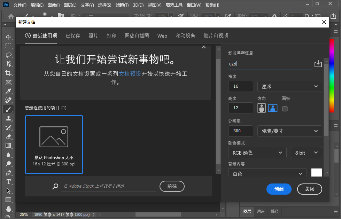Select the Pen tool

point(8,173)
